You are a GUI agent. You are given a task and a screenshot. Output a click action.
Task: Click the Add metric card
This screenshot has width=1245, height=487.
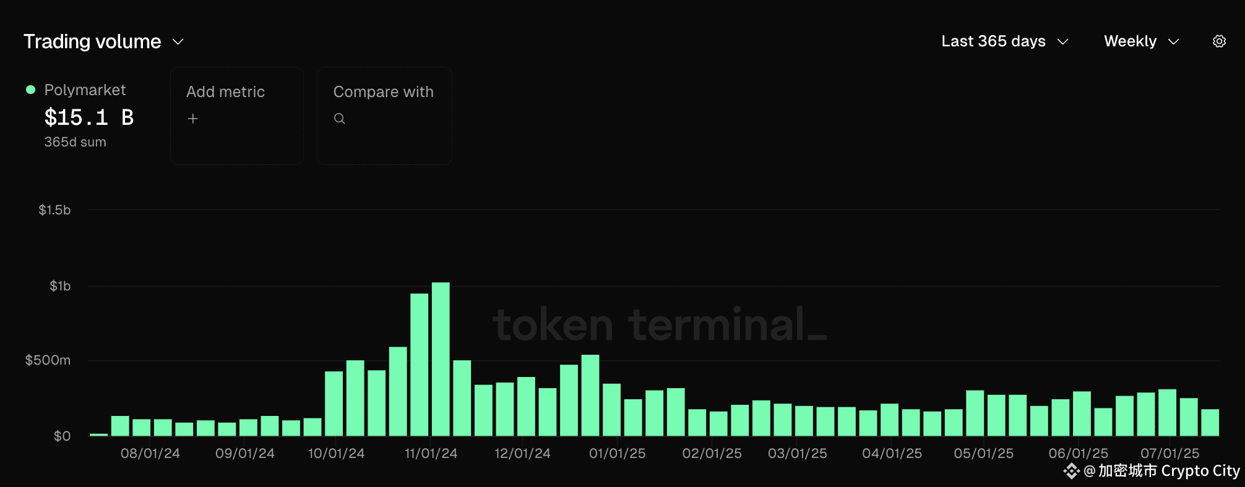(237, 116)
